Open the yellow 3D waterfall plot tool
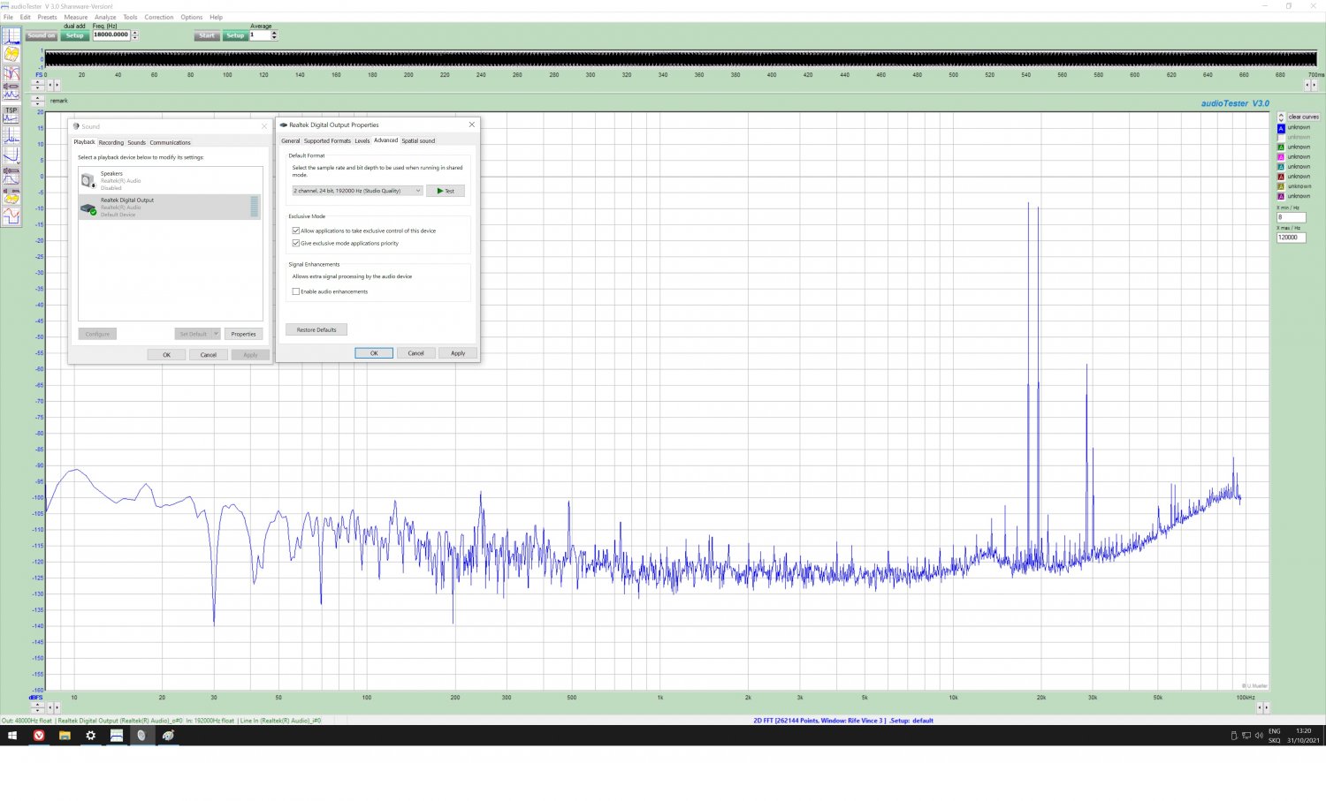1326x801 pixels. coord(11,54)
